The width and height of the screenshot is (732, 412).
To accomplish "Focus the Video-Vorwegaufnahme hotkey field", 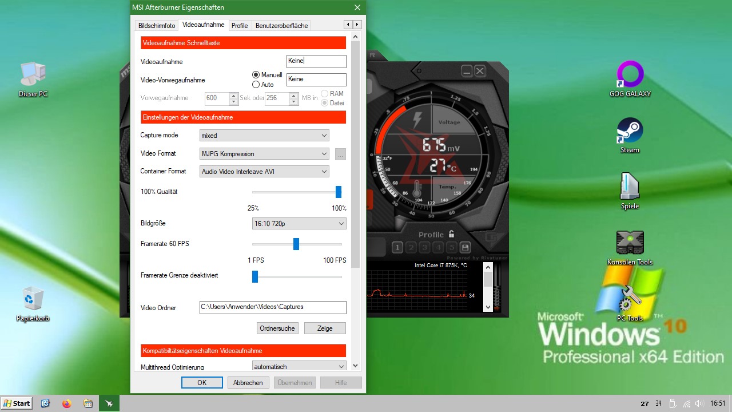I will pos(316,80).
